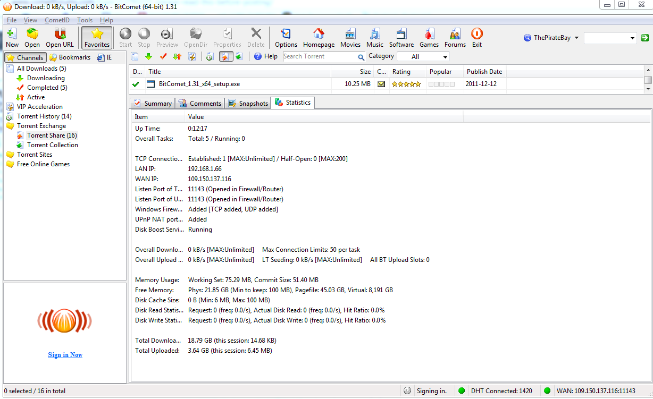Click the Exit toolbar icon
This screenshot has width=653, height=399.
[477, 38]
